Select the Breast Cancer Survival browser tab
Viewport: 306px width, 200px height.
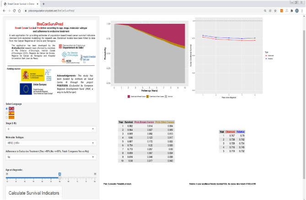pos(21,4)
